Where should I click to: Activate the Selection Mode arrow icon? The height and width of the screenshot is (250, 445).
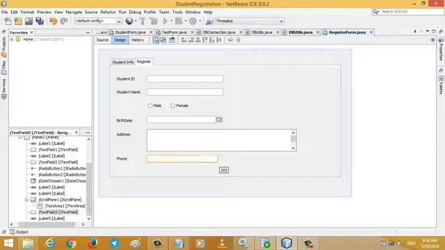click(x=156, y=40)
